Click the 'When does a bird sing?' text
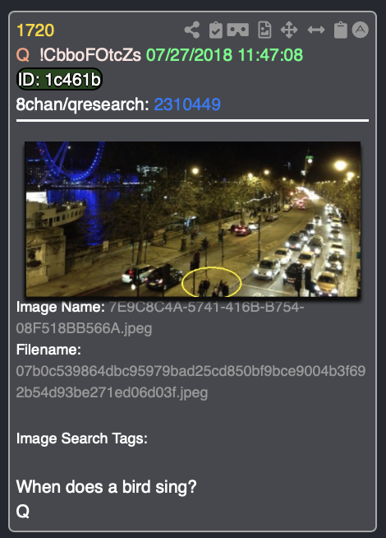The width and height of the screenshot is (386, 538). tap(107, 486)
